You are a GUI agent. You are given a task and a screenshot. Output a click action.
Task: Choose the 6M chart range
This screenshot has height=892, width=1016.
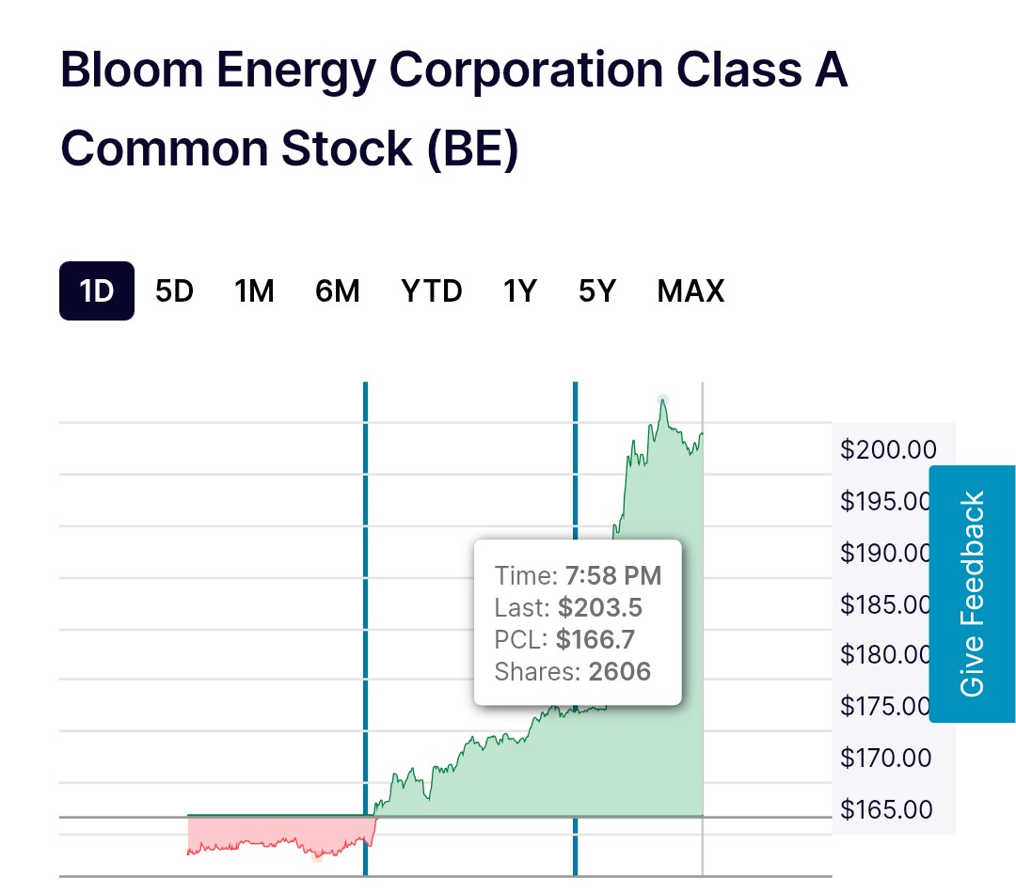point(338,291)
